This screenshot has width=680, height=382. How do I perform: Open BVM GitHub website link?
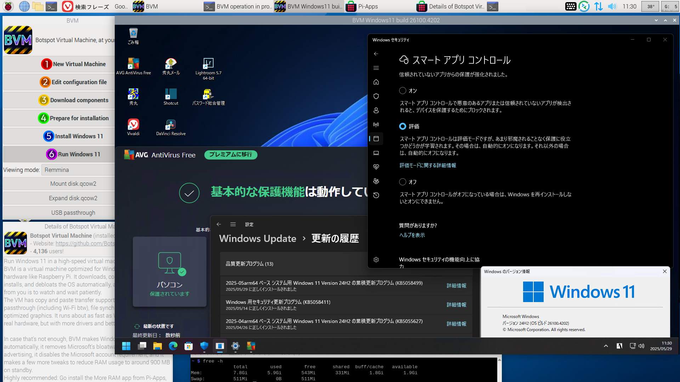pos(85,243)
